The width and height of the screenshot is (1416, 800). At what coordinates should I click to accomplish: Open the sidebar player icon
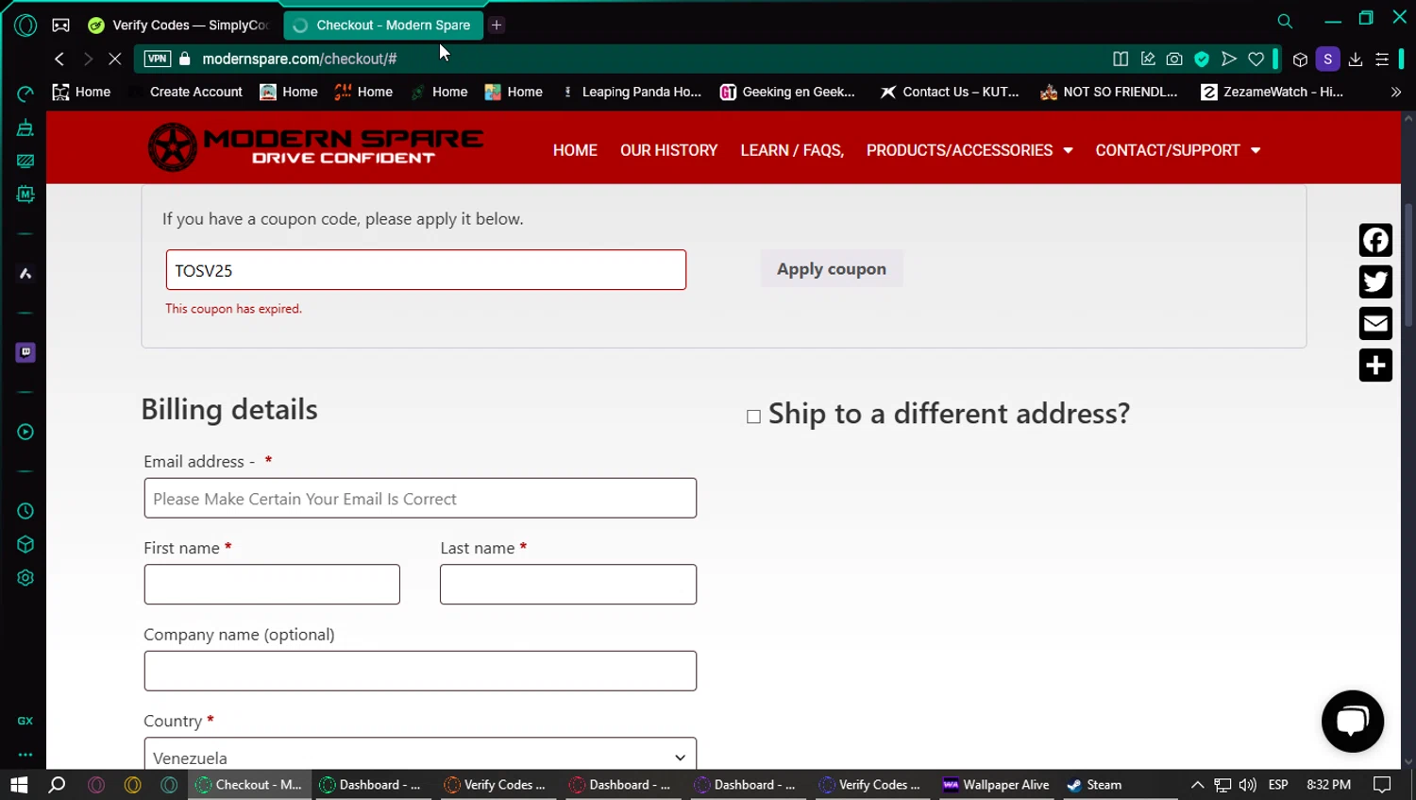point(25,432)
